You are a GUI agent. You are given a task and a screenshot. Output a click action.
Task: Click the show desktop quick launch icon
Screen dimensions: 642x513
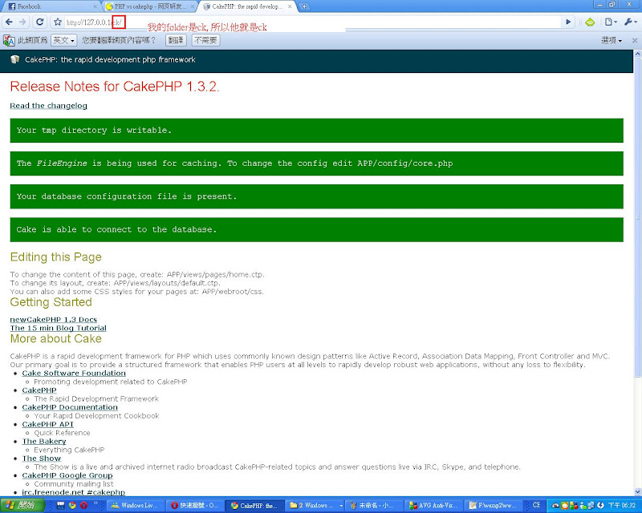click(x=61, y=506)
